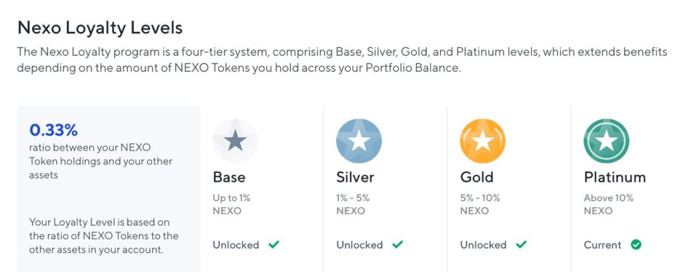
Task: Click the green checkmark beside Gold Unlocked
Action: coord(521,244)
